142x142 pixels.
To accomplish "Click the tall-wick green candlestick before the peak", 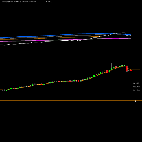I will coord(111,66).
